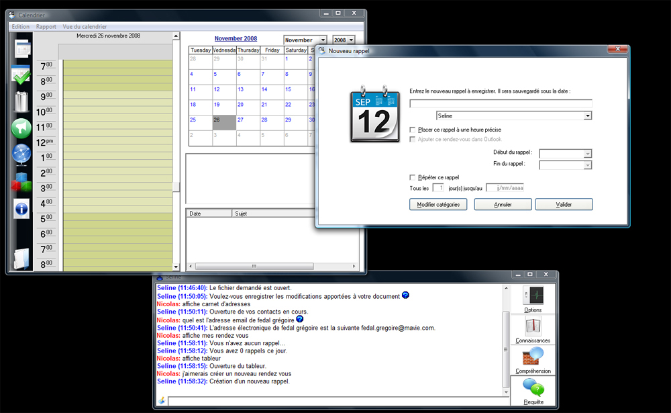671x413 pixels.
Task: Open Connaissances book icon
Action: pyautogui.click(x=533, y=329)
